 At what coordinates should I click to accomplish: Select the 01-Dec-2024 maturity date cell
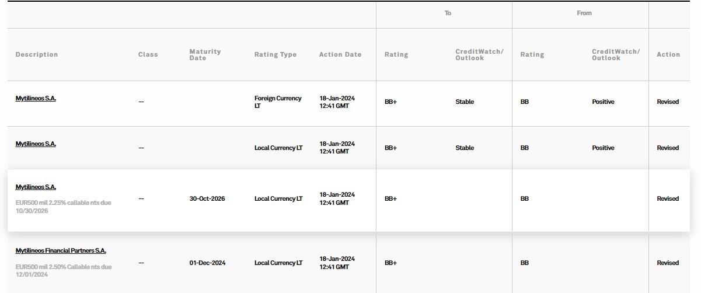pos(207,263)
